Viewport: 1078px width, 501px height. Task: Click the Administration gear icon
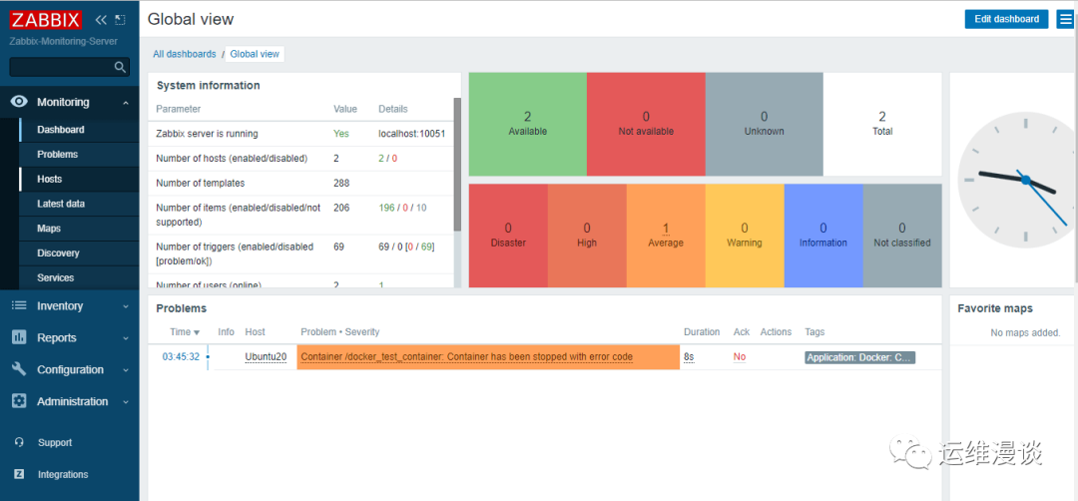(19, 401)
